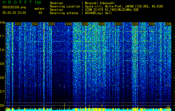
Task: Click the Receiving Location label
Action: click(65, 6)
